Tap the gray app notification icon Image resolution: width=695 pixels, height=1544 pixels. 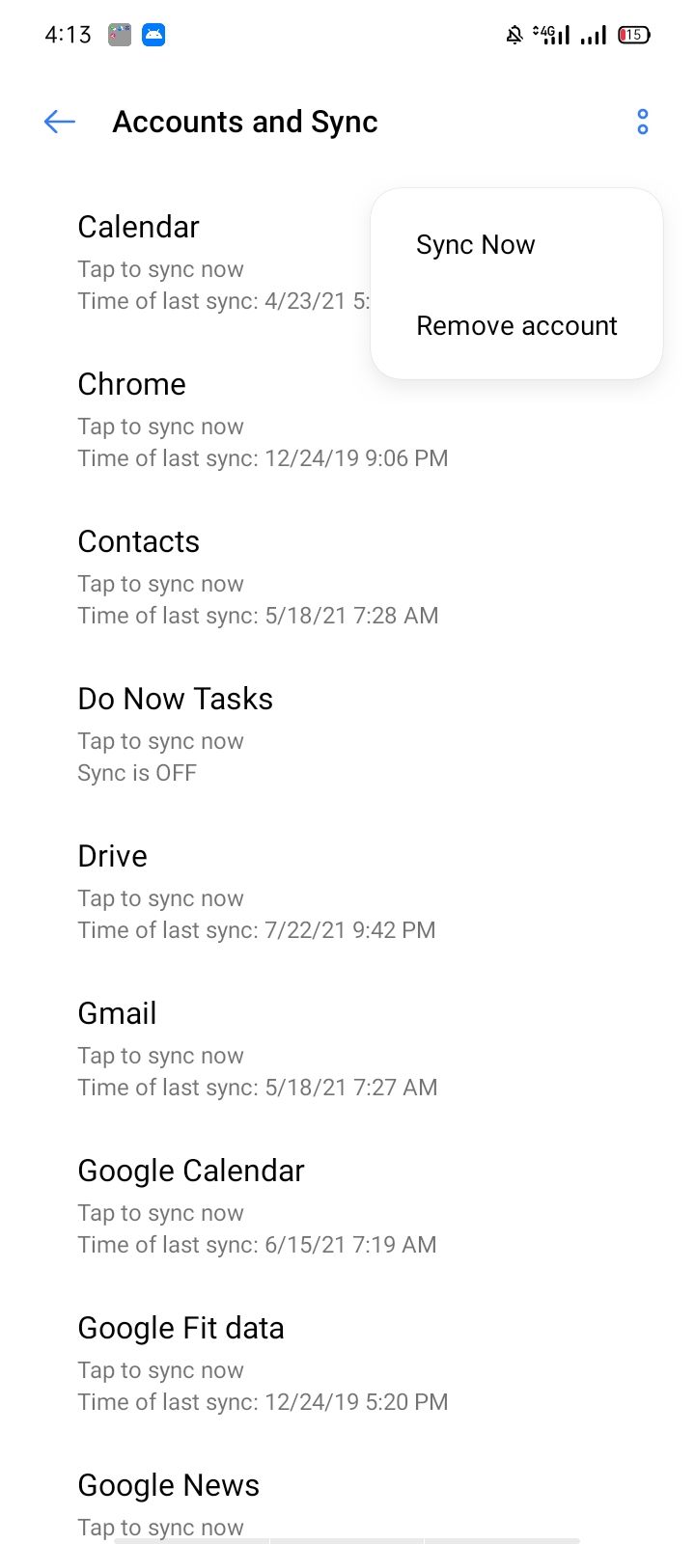coord(120,36)
